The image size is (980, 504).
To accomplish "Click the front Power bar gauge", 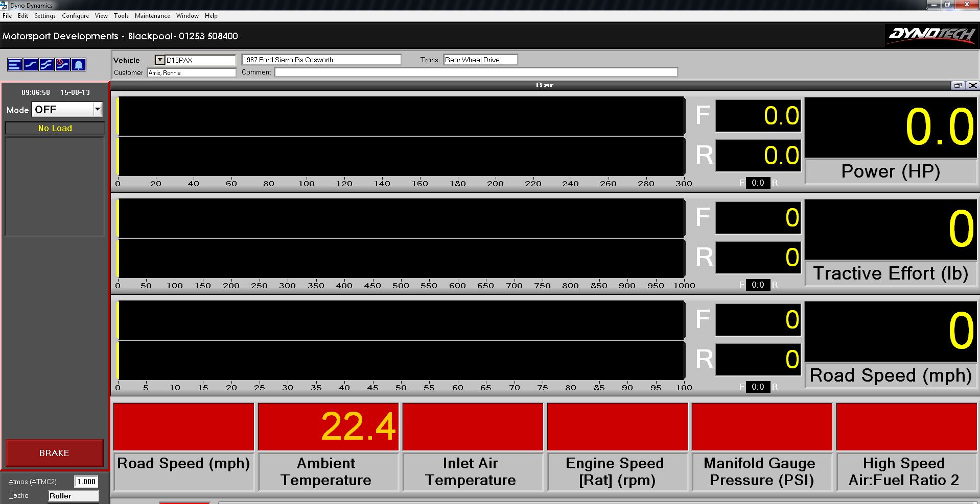I will (401, 116).
